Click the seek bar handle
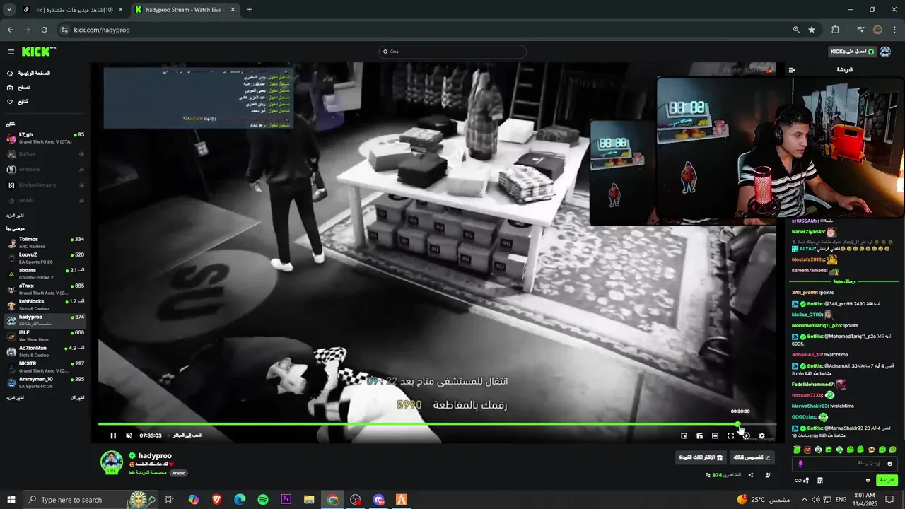 click(x=738, y=425)
